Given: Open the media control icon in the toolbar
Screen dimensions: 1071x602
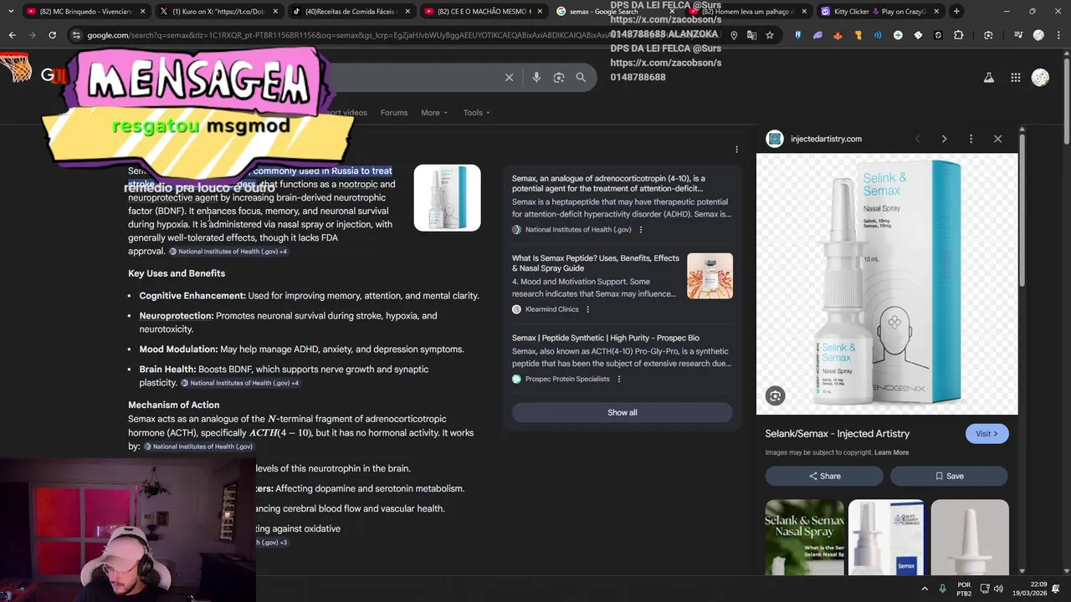Looking at the screenshot, I should pos(1017,35).
